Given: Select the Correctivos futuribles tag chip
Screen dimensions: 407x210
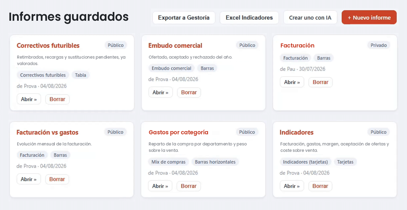Looking at the screenshot, I should 43,75.
